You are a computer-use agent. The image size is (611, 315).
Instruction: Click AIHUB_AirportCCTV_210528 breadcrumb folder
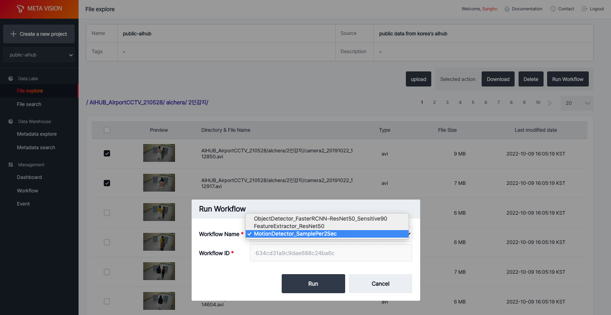click(127, 102)
